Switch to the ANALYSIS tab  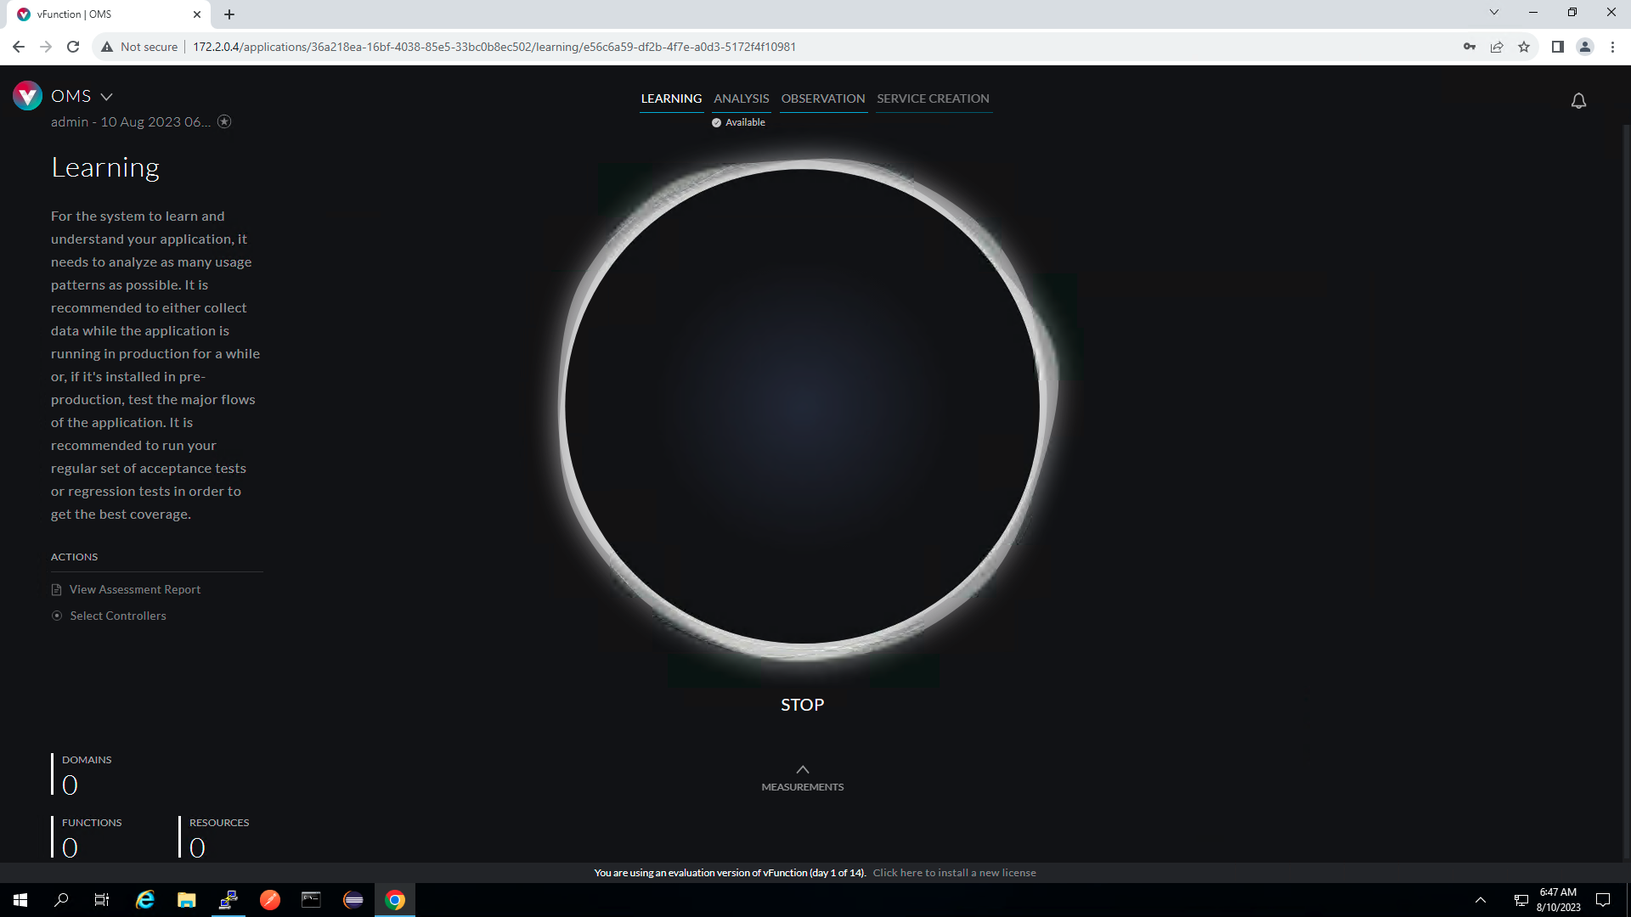tap(741, 98)
